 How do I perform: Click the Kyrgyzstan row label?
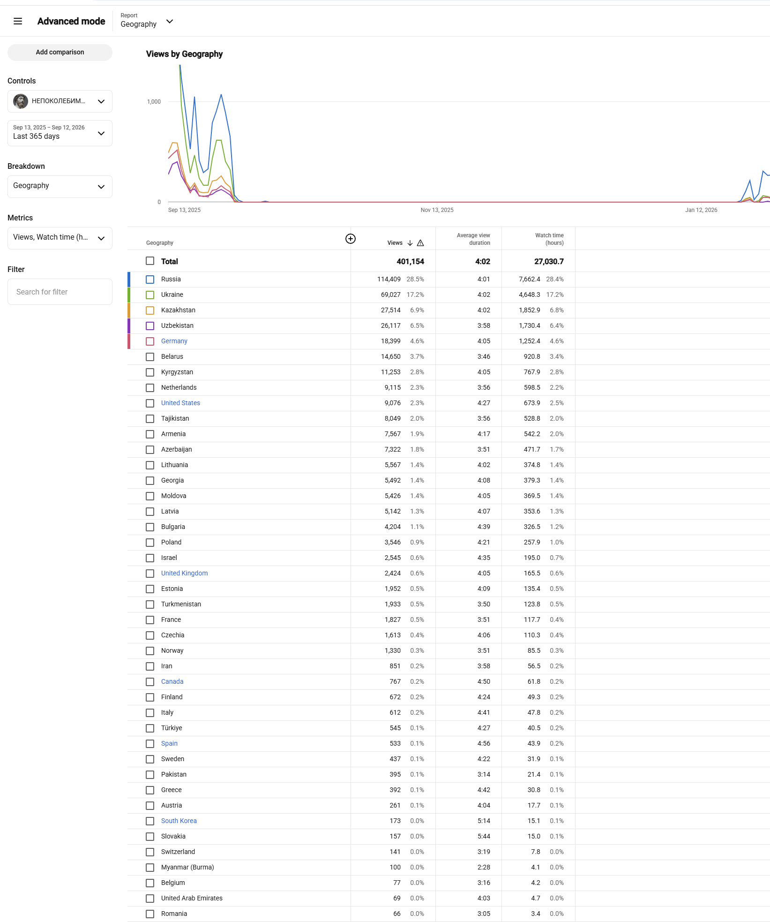click(x=177, y=372)
